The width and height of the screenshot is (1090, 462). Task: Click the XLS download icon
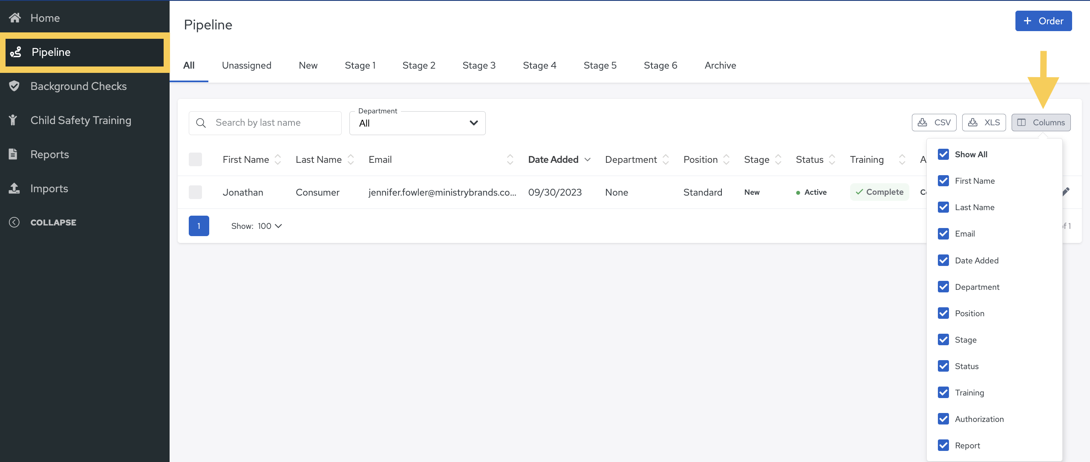click(973, 122)
